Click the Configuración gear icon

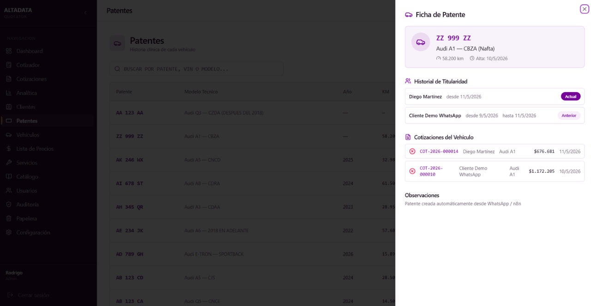(9, 233)
